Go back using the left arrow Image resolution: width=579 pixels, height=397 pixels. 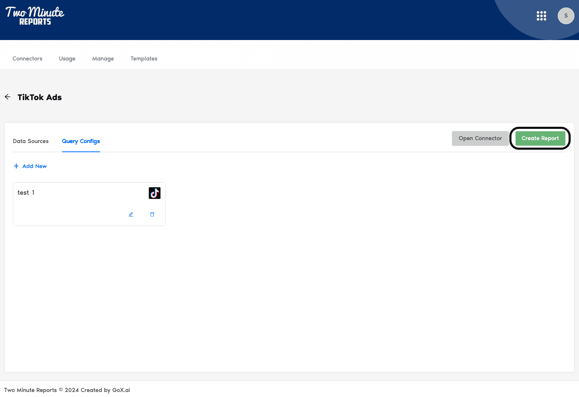tap(8, 97)
